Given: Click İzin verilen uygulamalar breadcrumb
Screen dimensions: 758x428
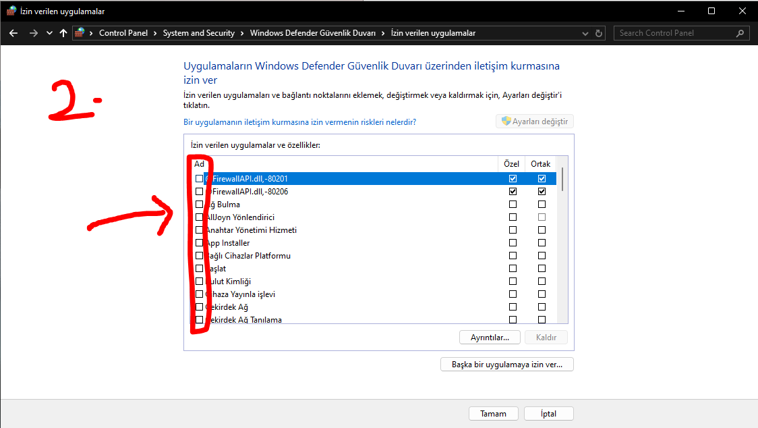Looking at the screenshot, I should click(x=433, y=33).
